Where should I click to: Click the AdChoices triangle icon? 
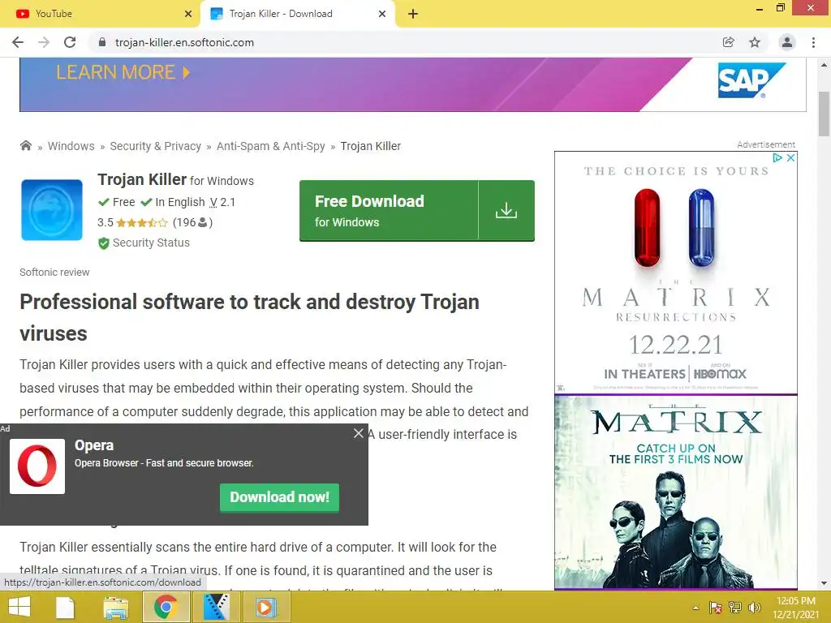pyautogui.click(x=777, y=158)
